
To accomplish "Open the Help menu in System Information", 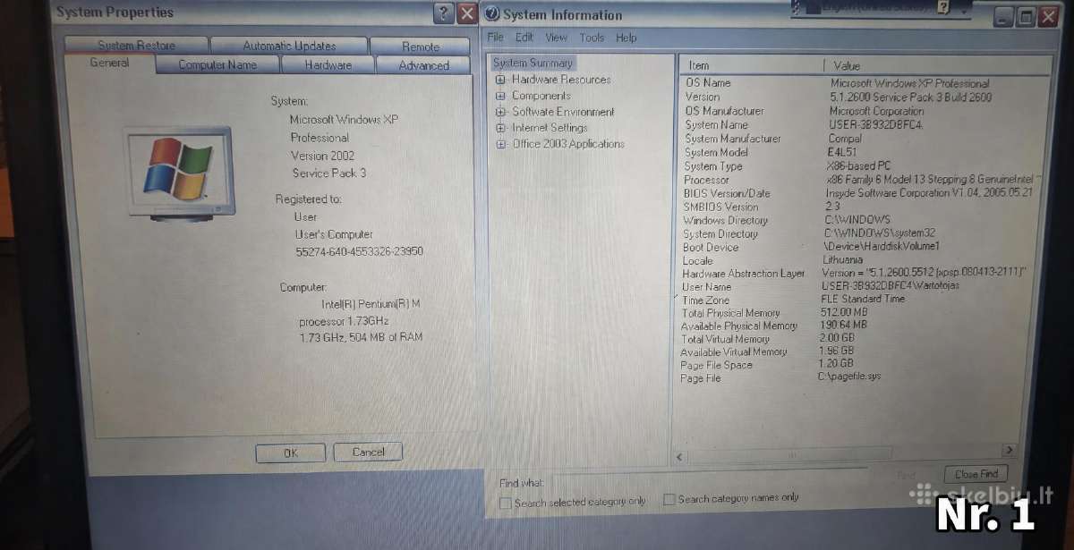I will pos(626,38).
